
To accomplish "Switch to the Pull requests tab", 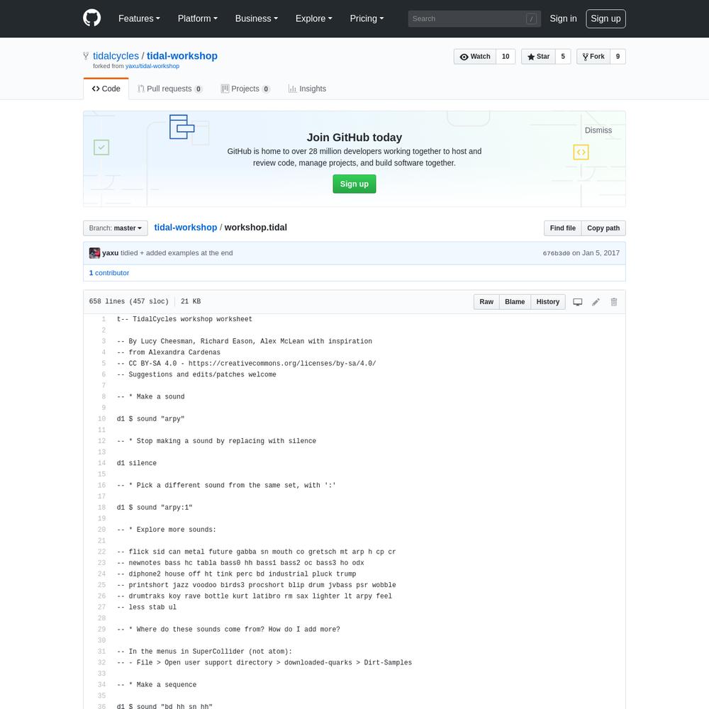I will 169,89.
